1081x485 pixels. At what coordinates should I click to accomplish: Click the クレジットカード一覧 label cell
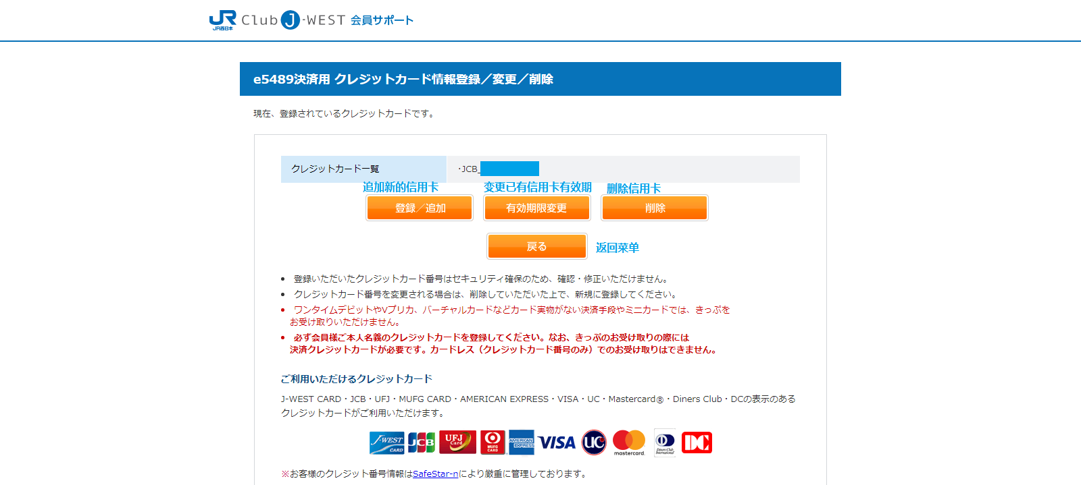(x=363, y=169)
